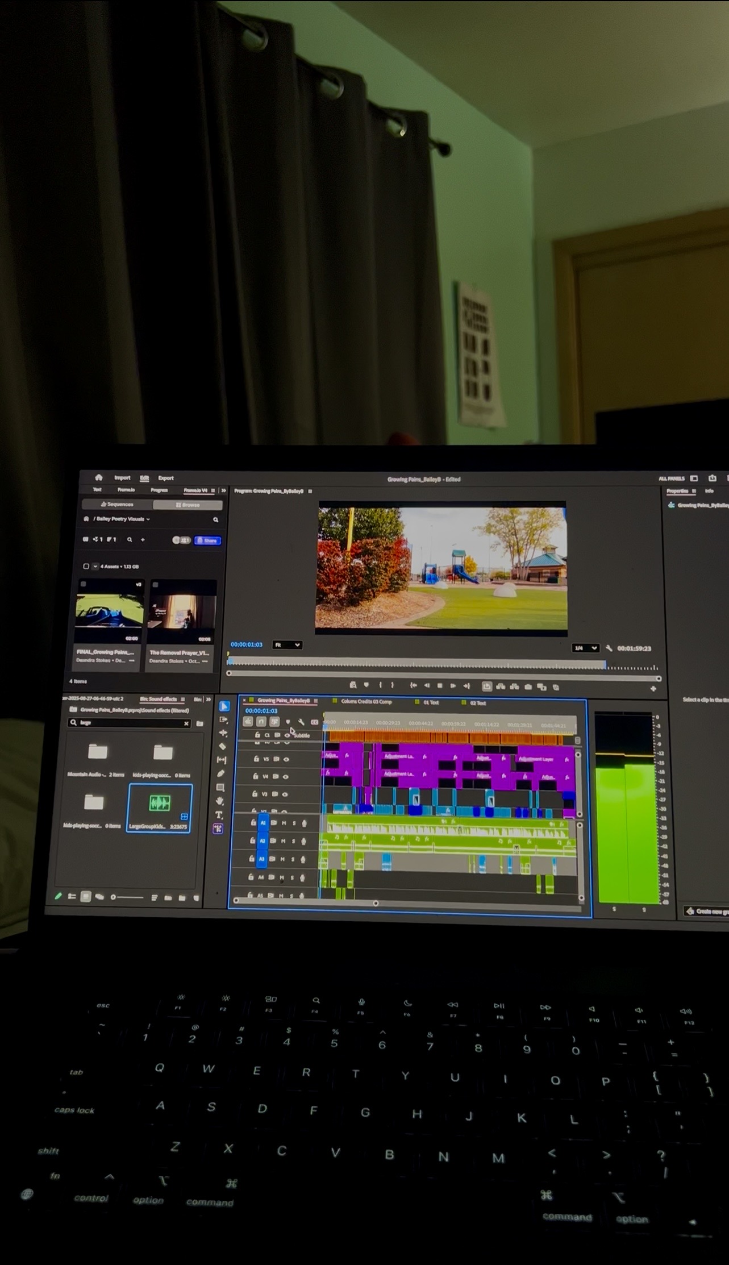The width and height of the screenshot is (729, 1265).
Task: Toggle visibility eye on track V3
Action: [285, 794]
